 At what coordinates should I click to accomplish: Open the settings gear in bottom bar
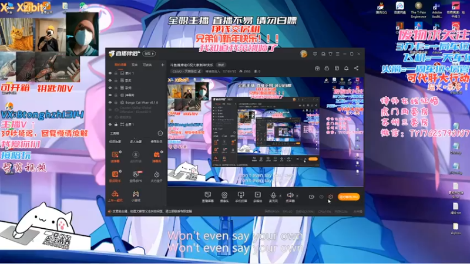[330, 197]
